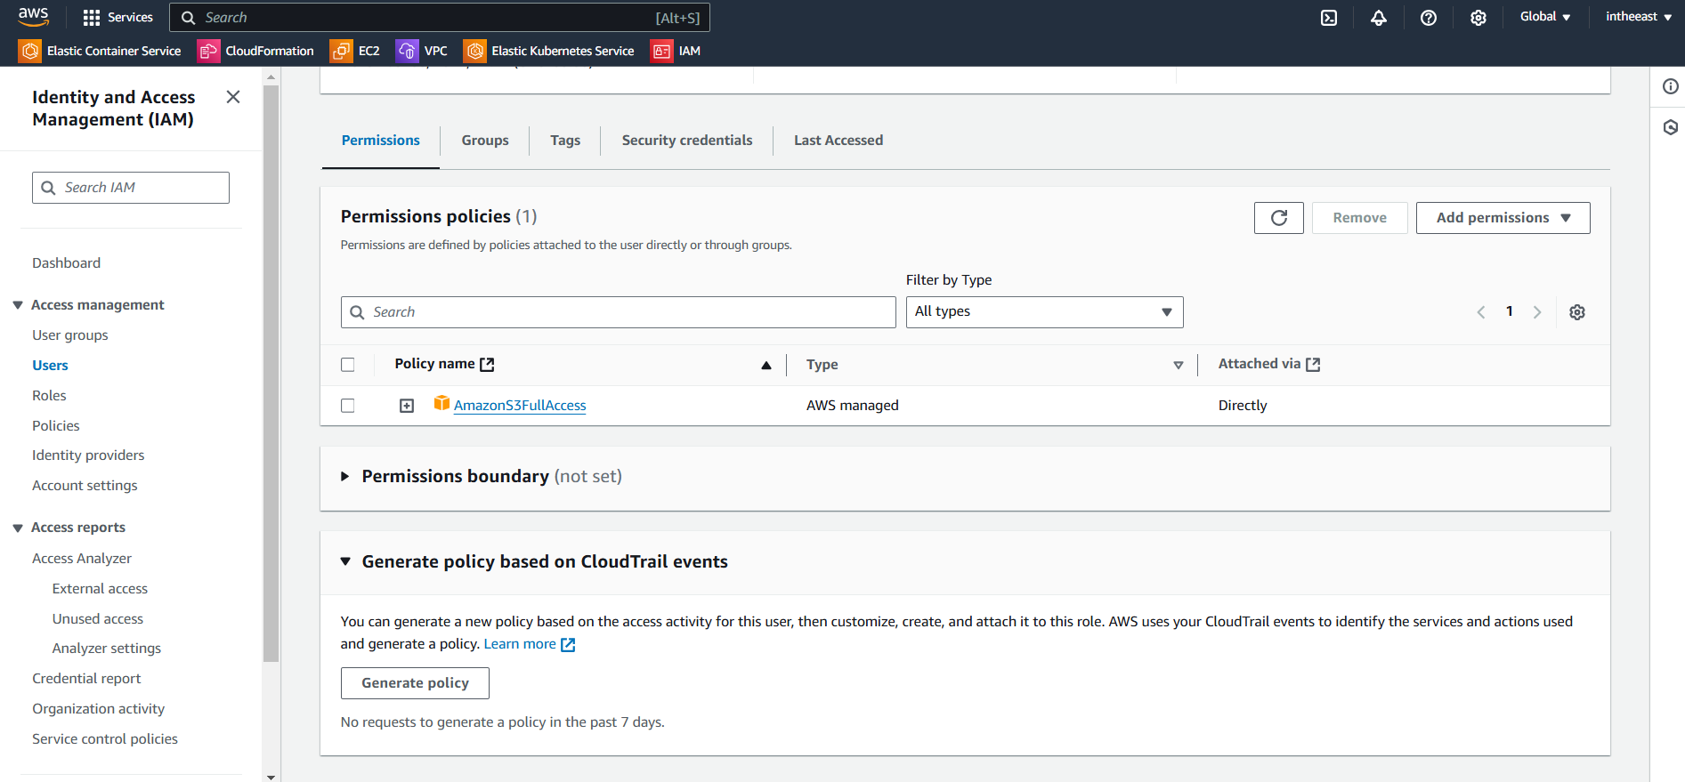Sort by Type column arrow
The width and height of the screenshot is (1685, 782).
(1179, 365)
